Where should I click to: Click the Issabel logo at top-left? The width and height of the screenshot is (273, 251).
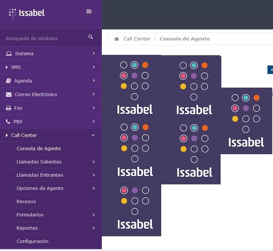[27, 13]
